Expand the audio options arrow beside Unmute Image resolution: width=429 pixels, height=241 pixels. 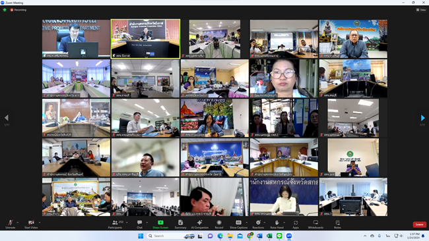(x=18, y=223)
